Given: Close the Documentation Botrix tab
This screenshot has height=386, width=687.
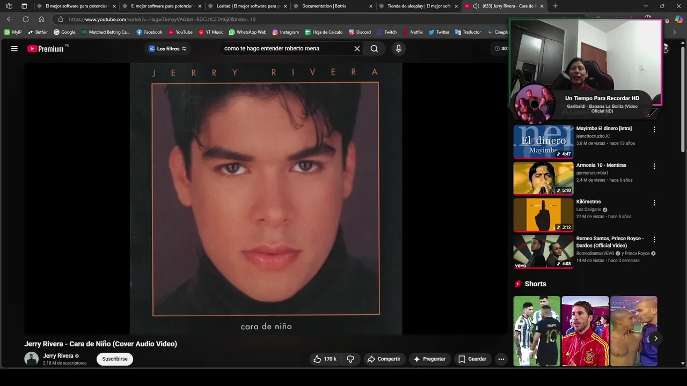Looking at the screenshot, I should pyautogui.click(x=370, y=6).
